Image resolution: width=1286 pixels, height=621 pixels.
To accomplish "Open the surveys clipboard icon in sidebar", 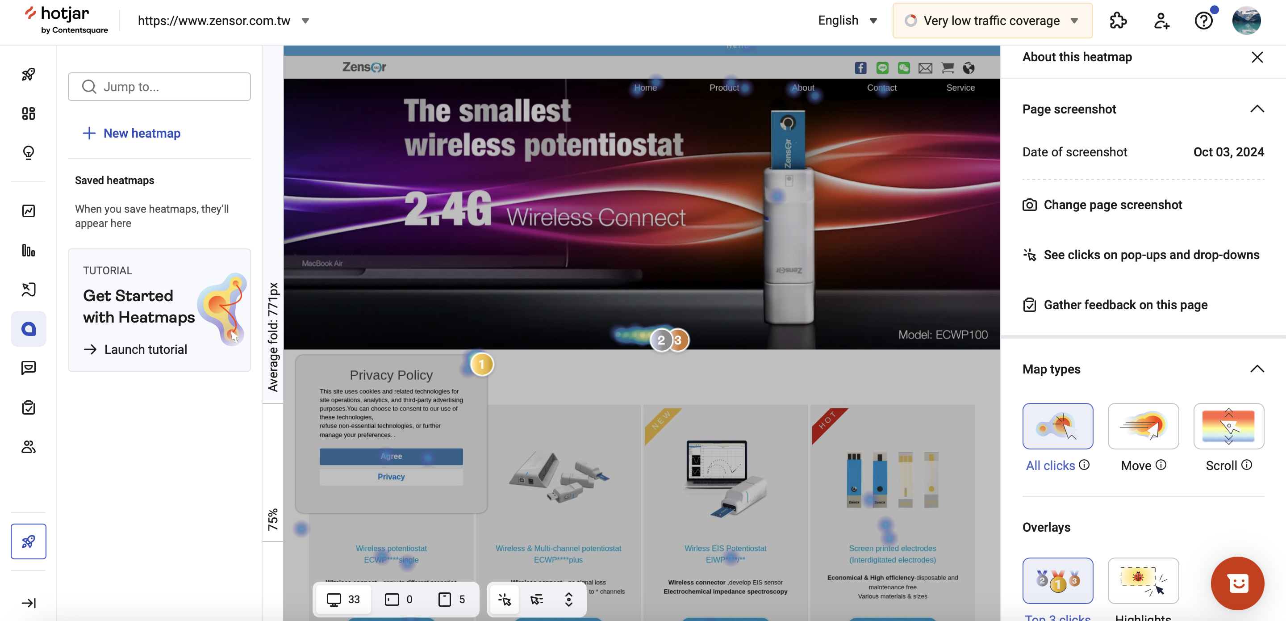I will [29, 407].
